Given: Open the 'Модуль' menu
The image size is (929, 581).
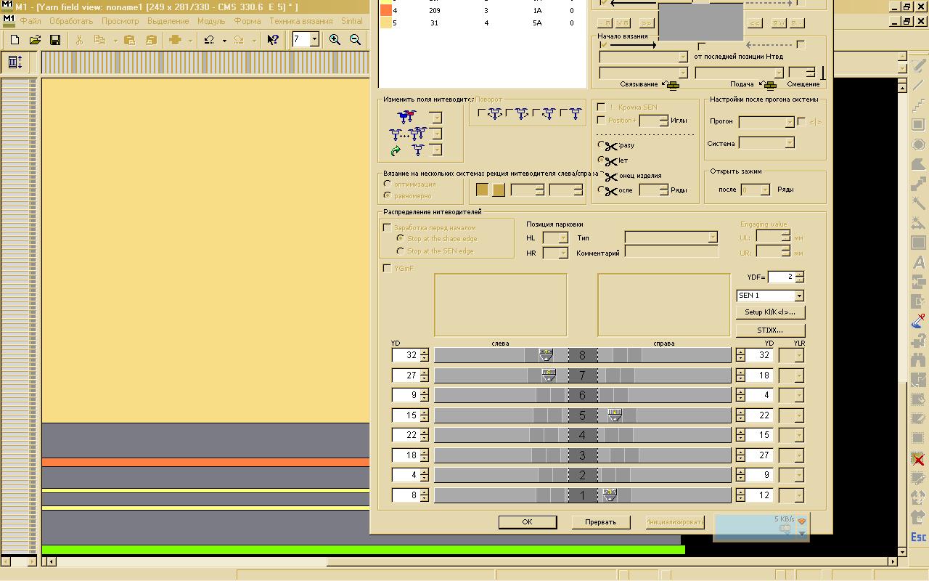Looking at the screenshot, I should (211, 21).
